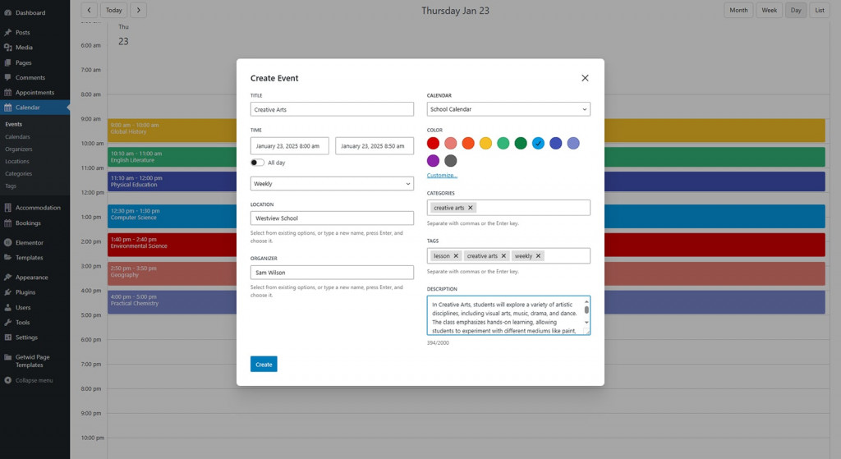Click the Pages icon in sidebar

7,62
